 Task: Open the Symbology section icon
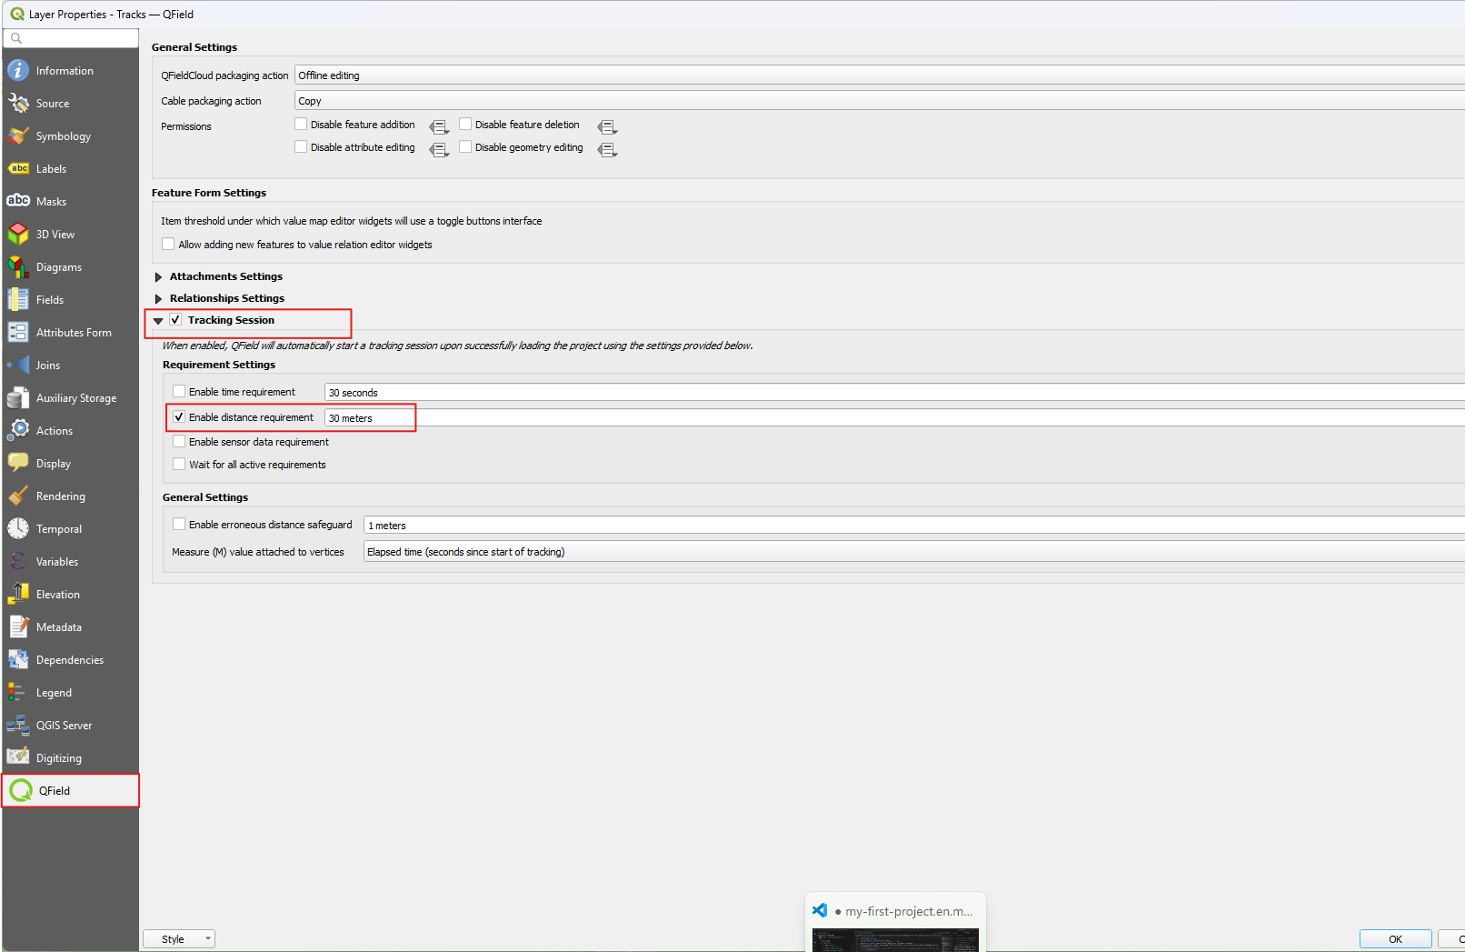pos(18,136)
